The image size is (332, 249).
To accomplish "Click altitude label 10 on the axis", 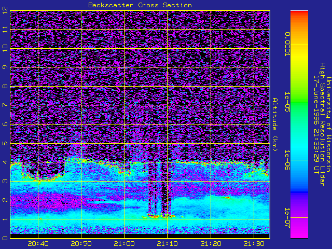I will (x=5, y=48).
